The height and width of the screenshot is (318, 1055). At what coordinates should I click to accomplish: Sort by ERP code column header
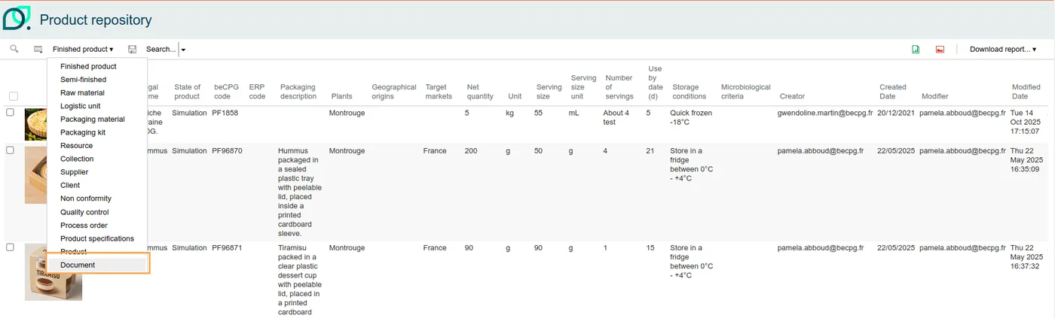point(257,92)
